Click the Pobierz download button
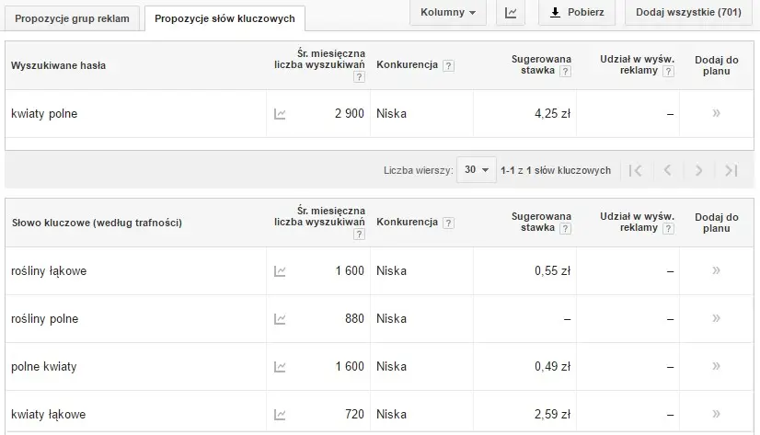 [x=576, y=13]
